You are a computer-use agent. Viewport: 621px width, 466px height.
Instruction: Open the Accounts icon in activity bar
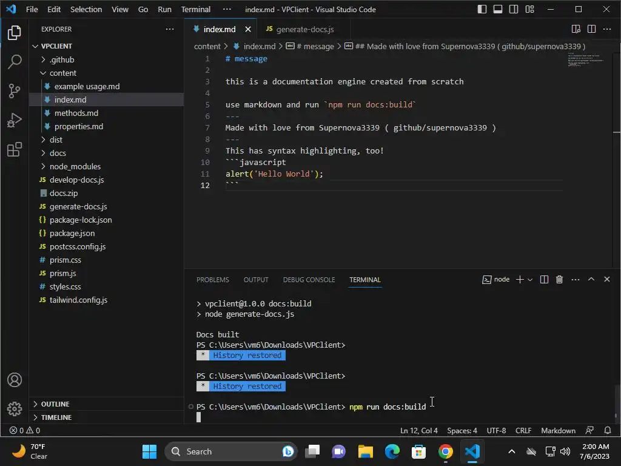[x=15, y=380]
